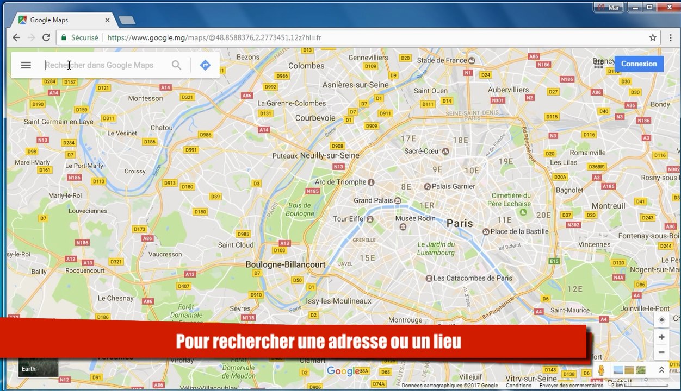Click the Montreuil label

pos(608,206)
